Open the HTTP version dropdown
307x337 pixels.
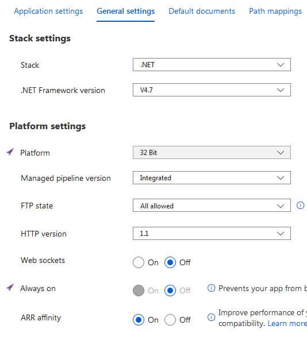coord(212,234)
